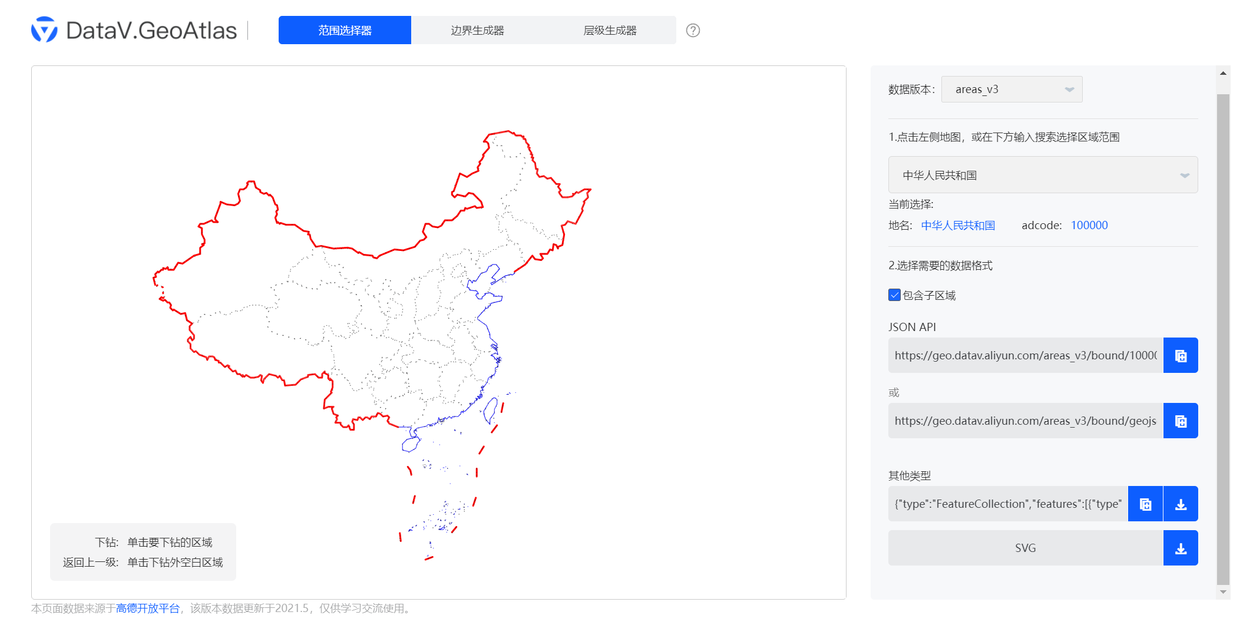This screenshot has height=625, width=1253.
Task: Click the adcode 100000 link
Action: click(x=1089, y=225)
